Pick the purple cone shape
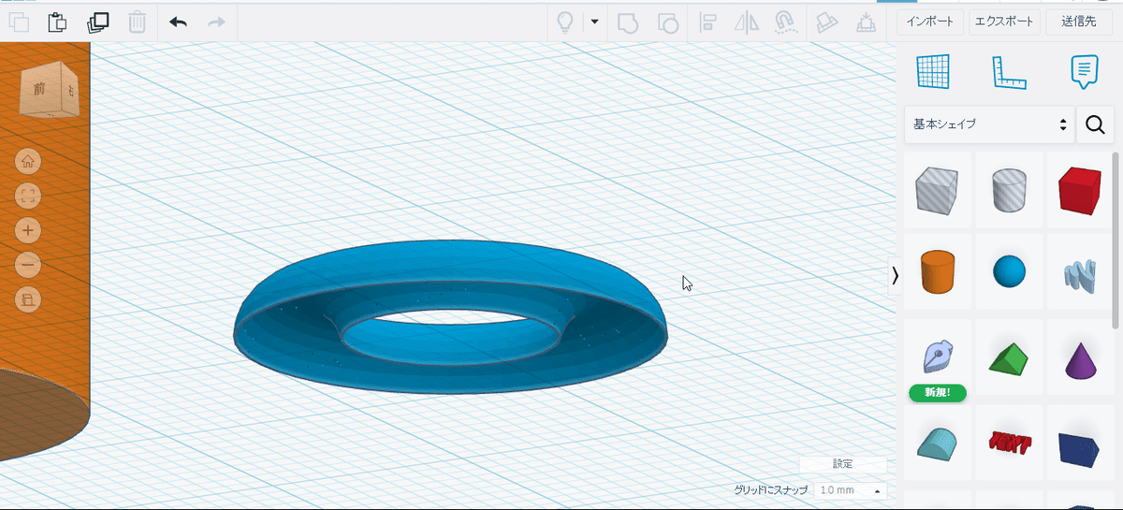 tap(1080, 358)
